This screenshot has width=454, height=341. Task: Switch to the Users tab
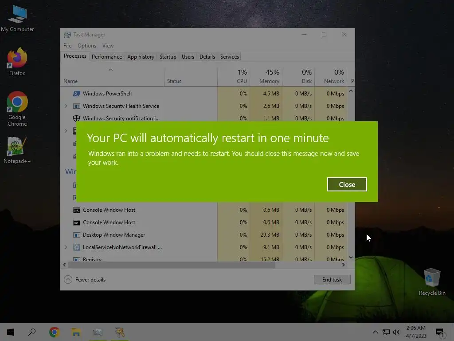pos(188,56)
